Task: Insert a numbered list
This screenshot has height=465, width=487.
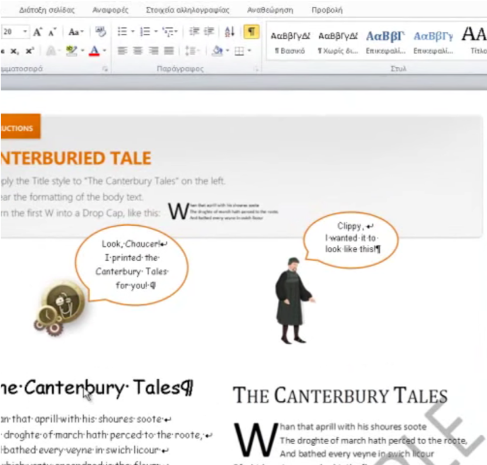Action: pyautogui.click(x=145, y=32)
